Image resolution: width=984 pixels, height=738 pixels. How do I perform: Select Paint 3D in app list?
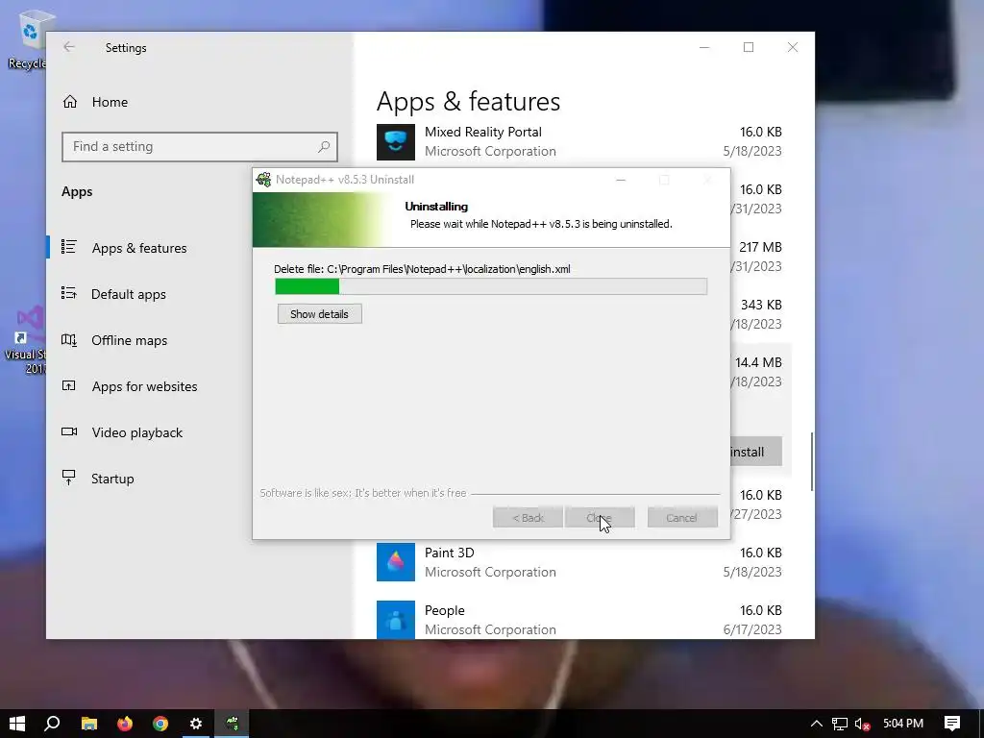tap(579, 562)
